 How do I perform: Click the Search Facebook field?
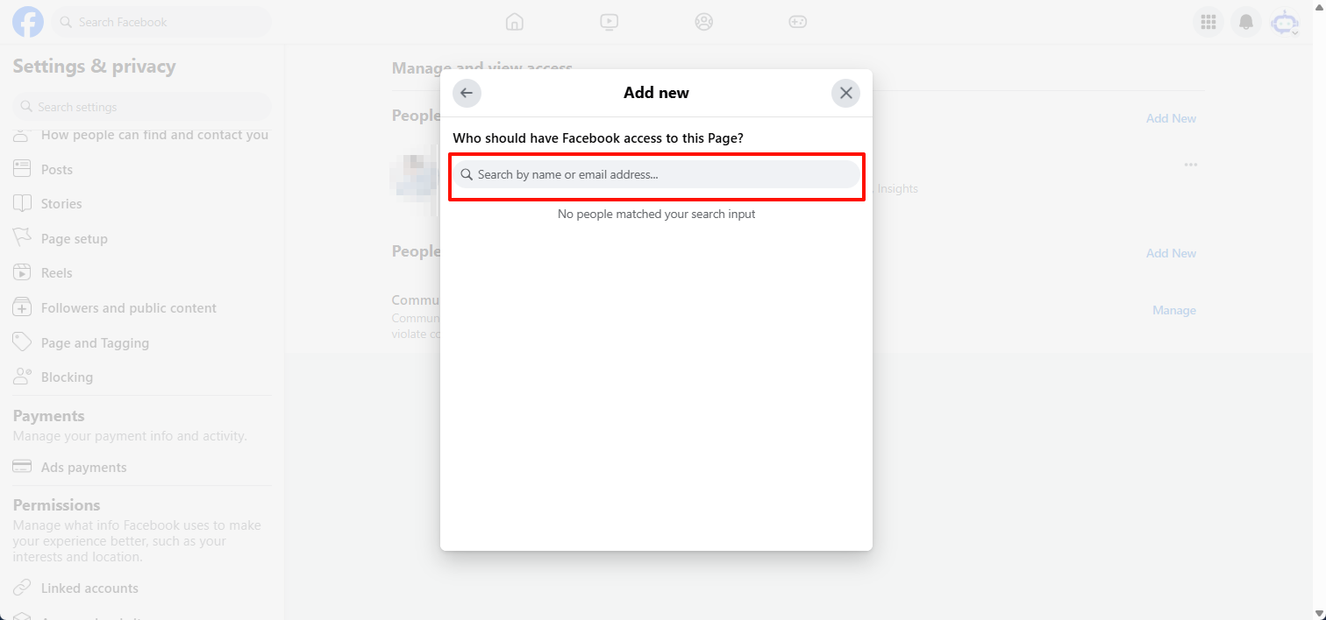pos(161,22)
